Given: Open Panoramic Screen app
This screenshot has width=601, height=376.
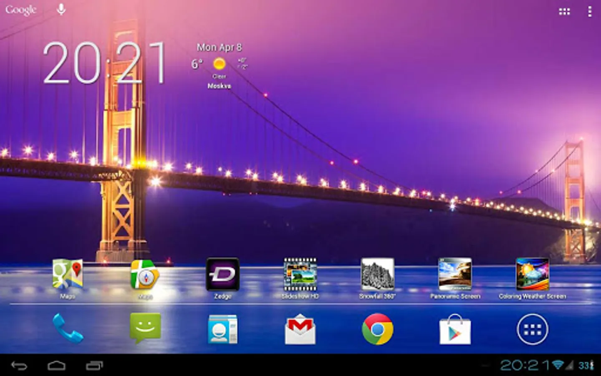Looking at the screenshot, I should click(455, 275).
